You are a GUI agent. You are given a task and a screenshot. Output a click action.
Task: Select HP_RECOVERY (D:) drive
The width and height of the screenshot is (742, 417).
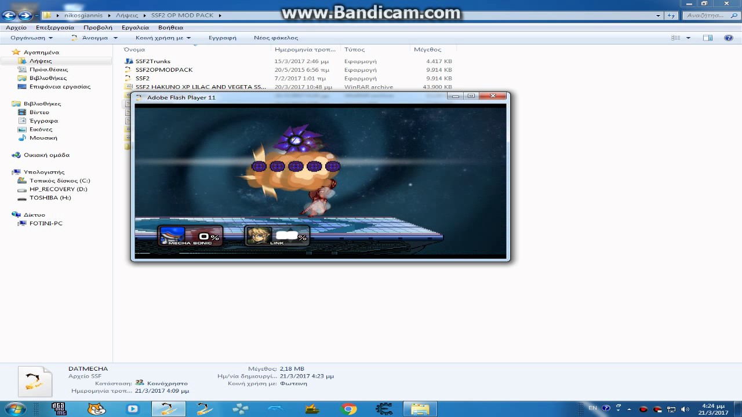(x=58, y=189)
